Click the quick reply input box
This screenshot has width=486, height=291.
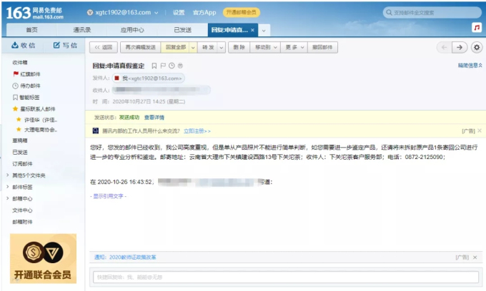[282, 277]
